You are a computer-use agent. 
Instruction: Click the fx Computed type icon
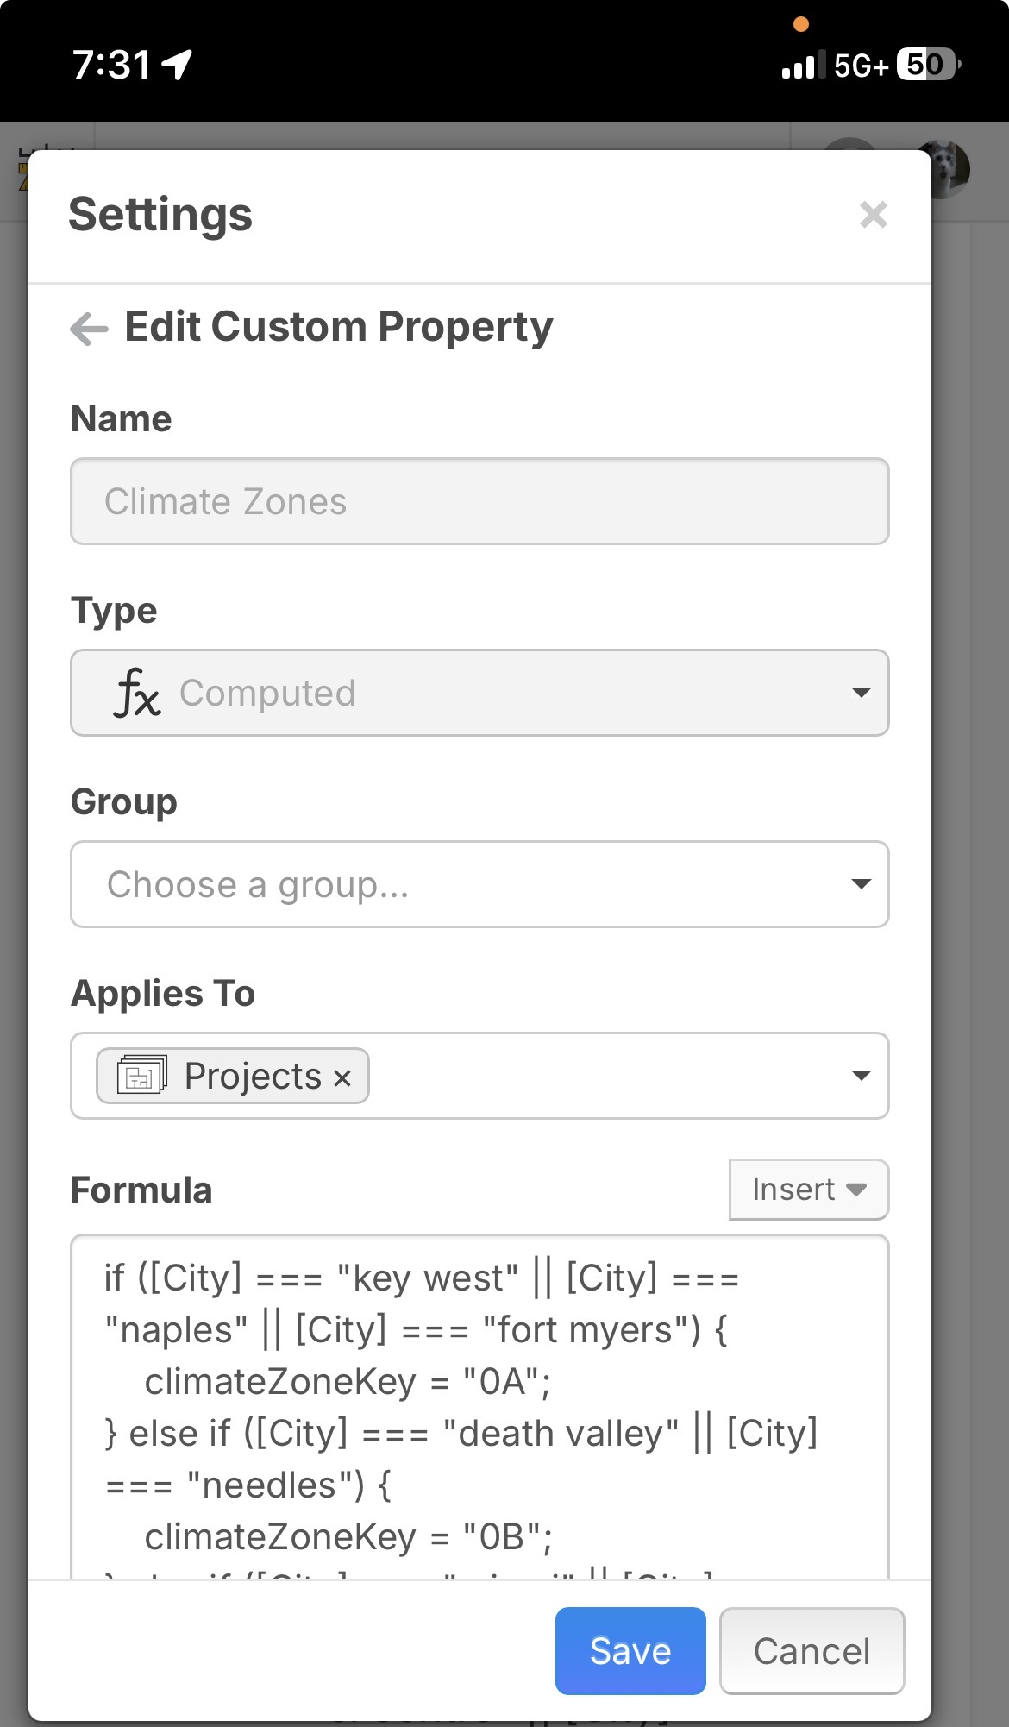[137, 693]
